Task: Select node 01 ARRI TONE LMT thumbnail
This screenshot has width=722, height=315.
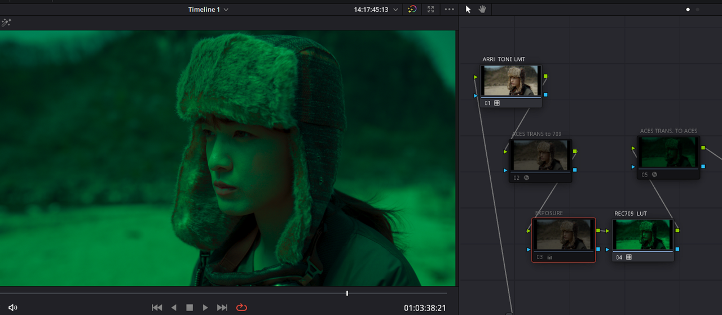Action: pos(511,81)
